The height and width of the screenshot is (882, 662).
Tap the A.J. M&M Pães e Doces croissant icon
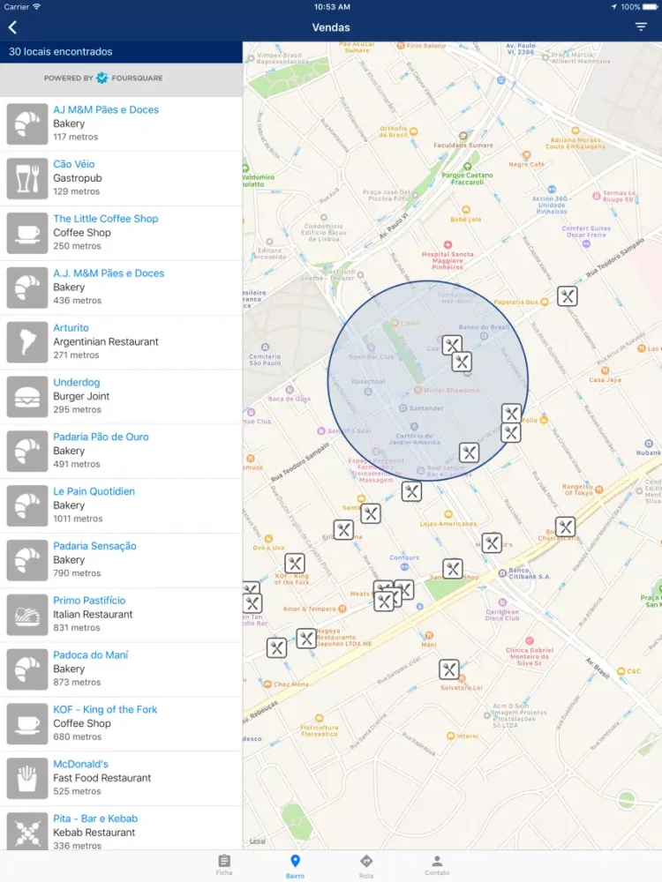click(27, 288)
